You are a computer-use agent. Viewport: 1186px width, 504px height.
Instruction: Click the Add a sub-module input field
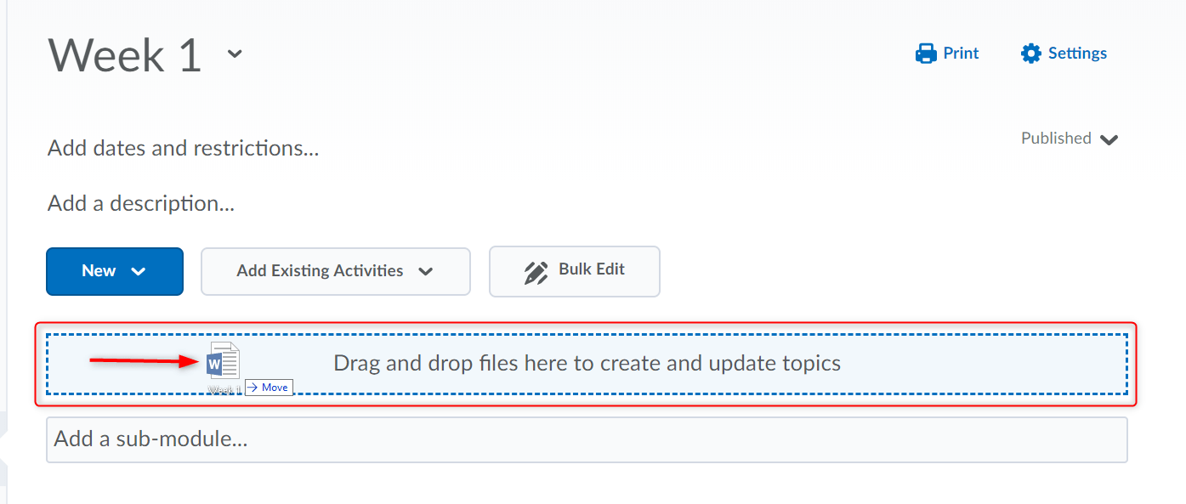pos(587,439)
